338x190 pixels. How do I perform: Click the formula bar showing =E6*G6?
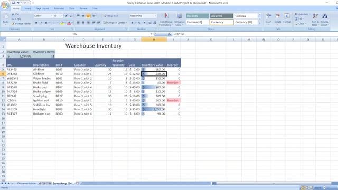coord(255,34)
